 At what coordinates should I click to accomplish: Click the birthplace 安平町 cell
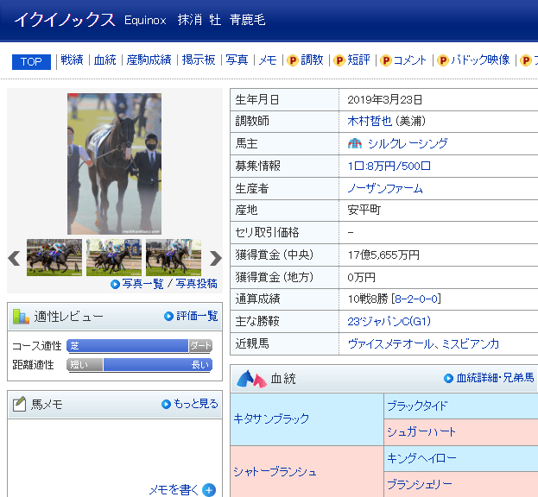(x=364, y=210)
